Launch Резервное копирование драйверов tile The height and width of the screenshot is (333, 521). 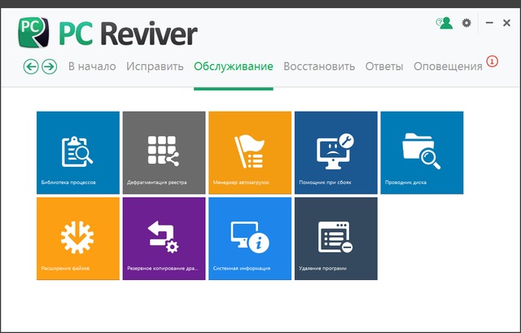164,239
